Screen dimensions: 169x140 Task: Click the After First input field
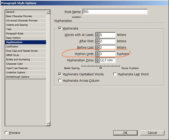point(107,41)
